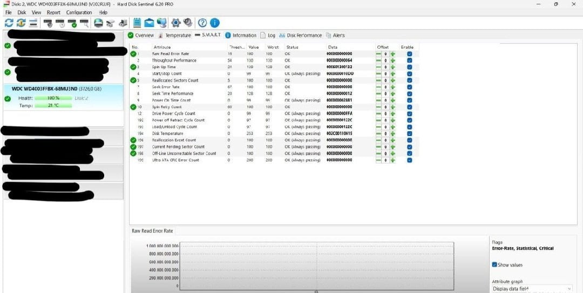Select the Seek Error Rate attribute row
Screen dimensions: 583x293
tap(273, 87)
